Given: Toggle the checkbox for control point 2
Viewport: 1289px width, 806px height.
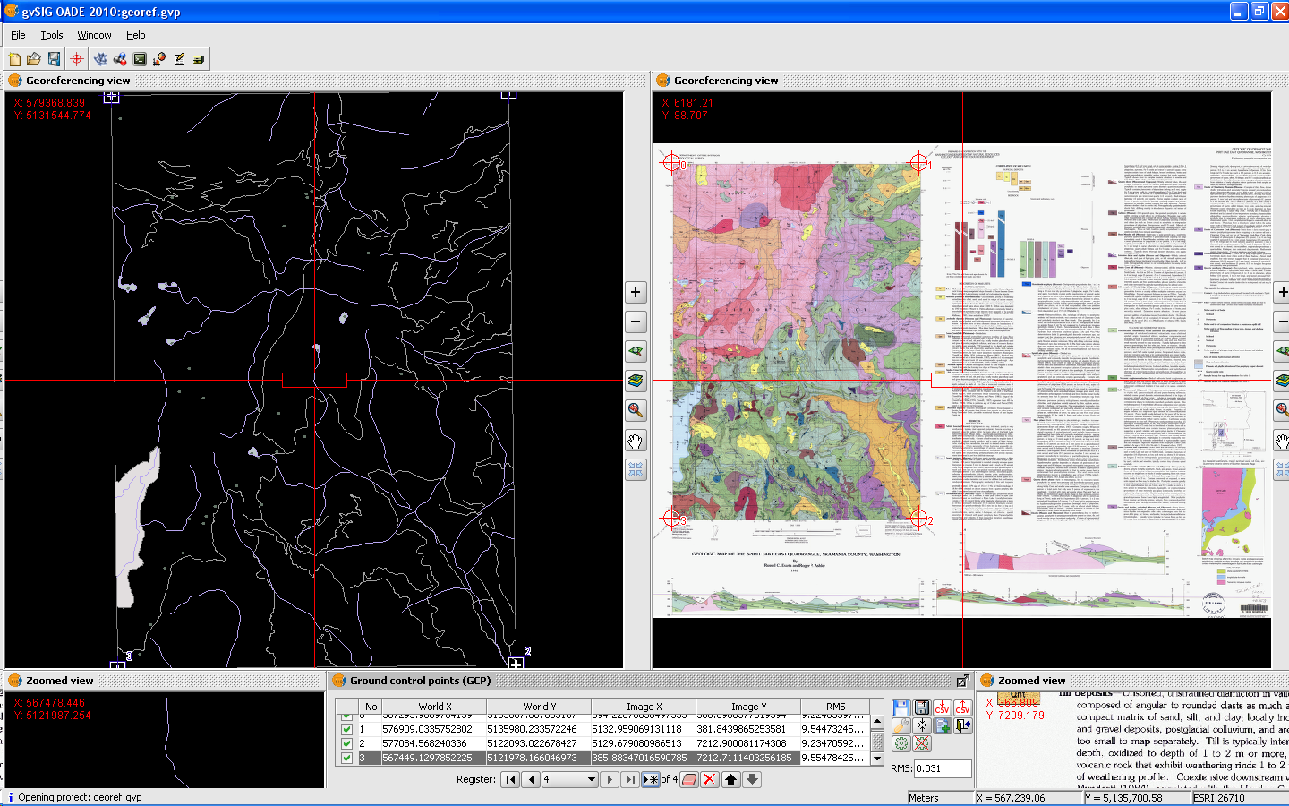Looking at the screenshot, I should (x=347, y=743).
